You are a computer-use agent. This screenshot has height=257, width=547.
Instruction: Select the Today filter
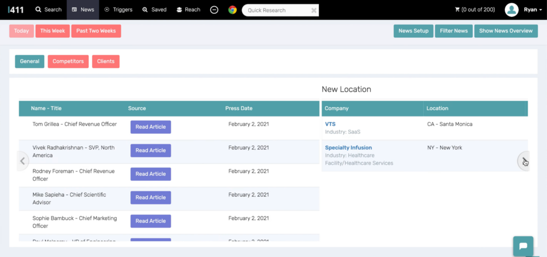tap(21, 31)
